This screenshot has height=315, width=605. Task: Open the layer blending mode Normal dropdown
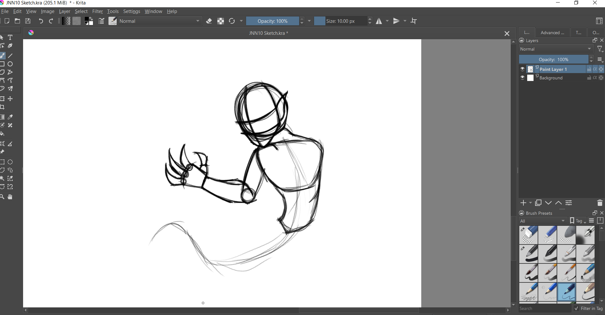click(556, 49)
